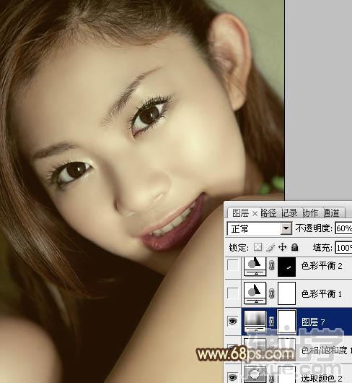Click the 不透明度 opacity field

coord(343,228)
